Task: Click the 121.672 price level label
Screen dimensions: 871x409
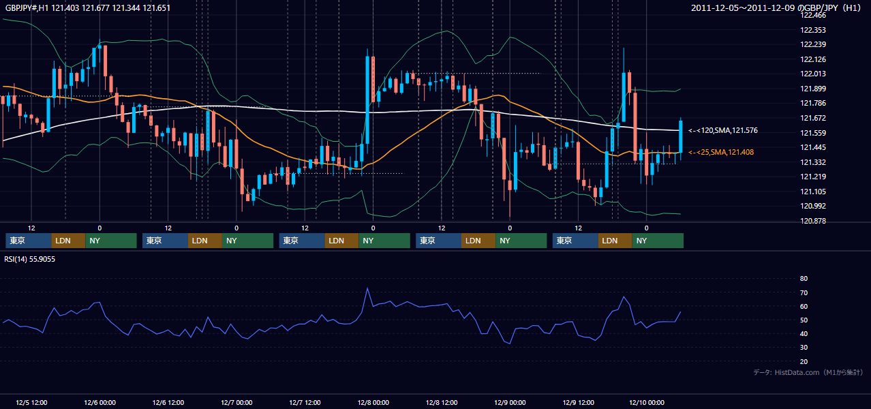Action: pos(812,118)
